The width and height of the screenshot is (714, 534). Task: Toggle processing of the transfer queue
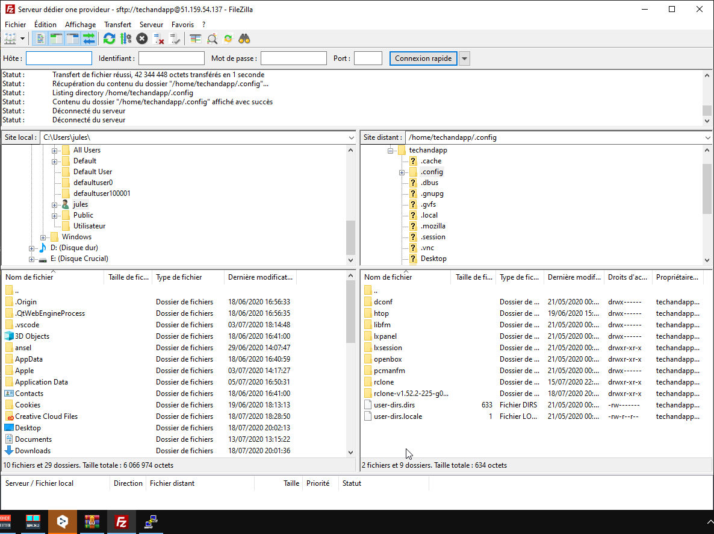coord(126,39)
